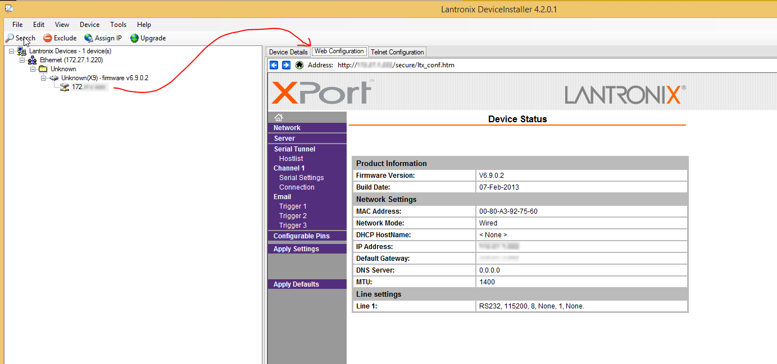This screenshot has height=364, width=777.
Task: Collapse the Lantronix Devices tree root
Action: click(x=12, y=51)
